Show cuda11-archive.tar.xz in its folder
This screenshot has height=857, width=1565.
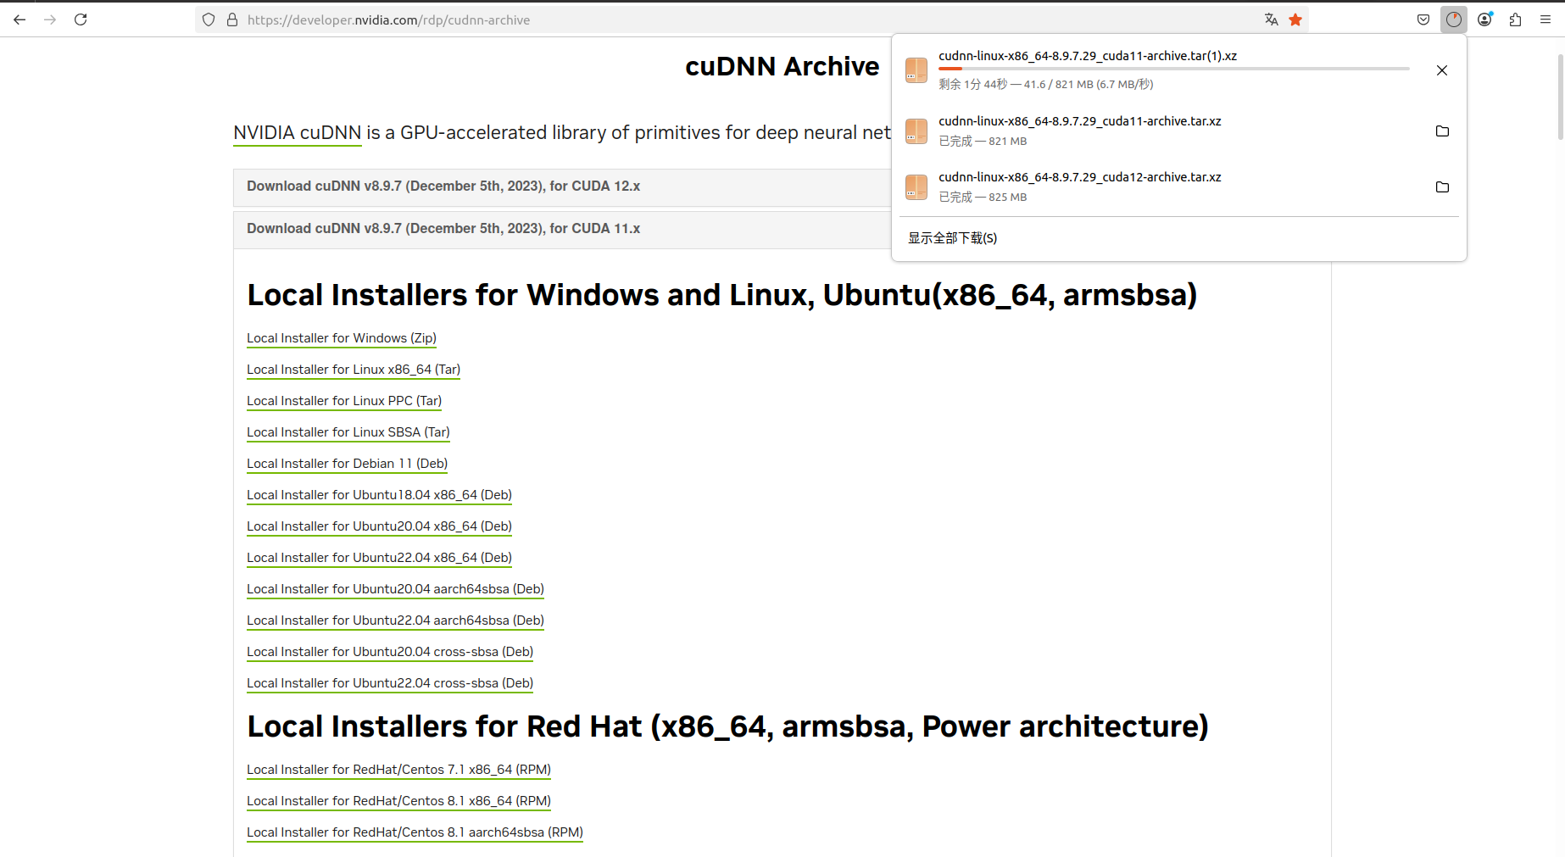point(1442,131)
